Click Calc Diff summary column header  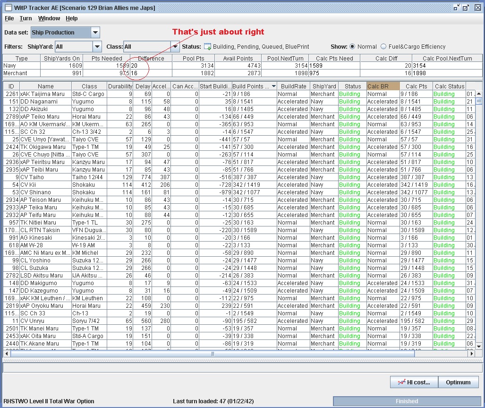point(386,58)
